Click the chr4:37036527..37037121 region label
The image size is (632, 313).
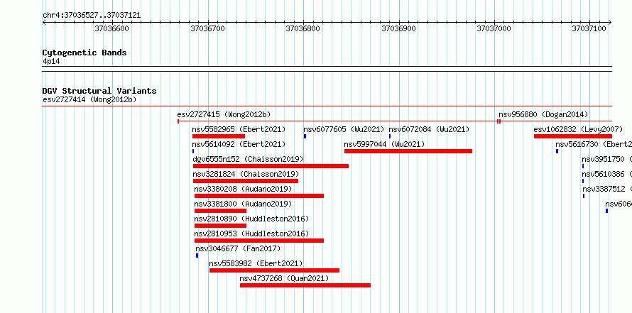click(x=92, y=16)
